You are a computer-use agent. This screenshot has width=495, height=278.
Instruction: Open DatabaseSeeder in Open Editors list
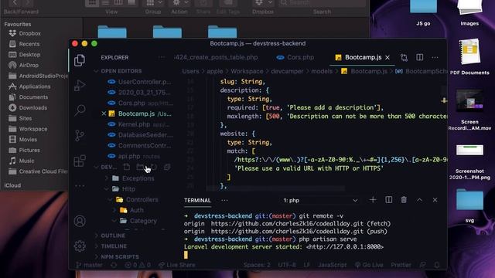pos(141,135)
